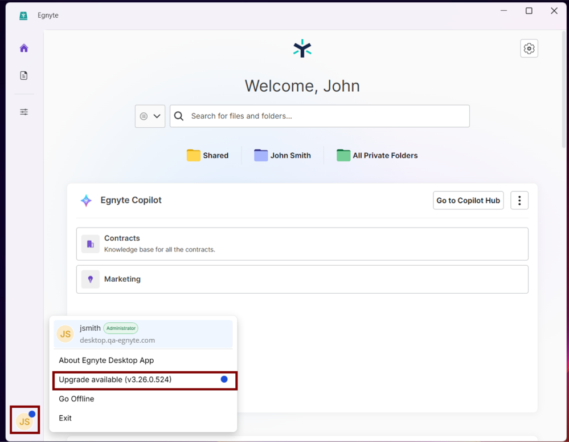This screenshot has height=442, width=569.
Task: Open the Shared folder
Action: [207, 155]
